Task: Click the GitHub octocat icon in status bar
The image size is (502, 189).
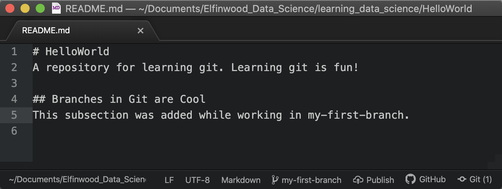Action: (x=411, y=179)
